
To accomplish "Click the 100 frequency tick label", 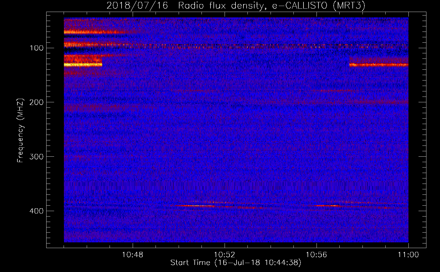I will tap(37, 48).
